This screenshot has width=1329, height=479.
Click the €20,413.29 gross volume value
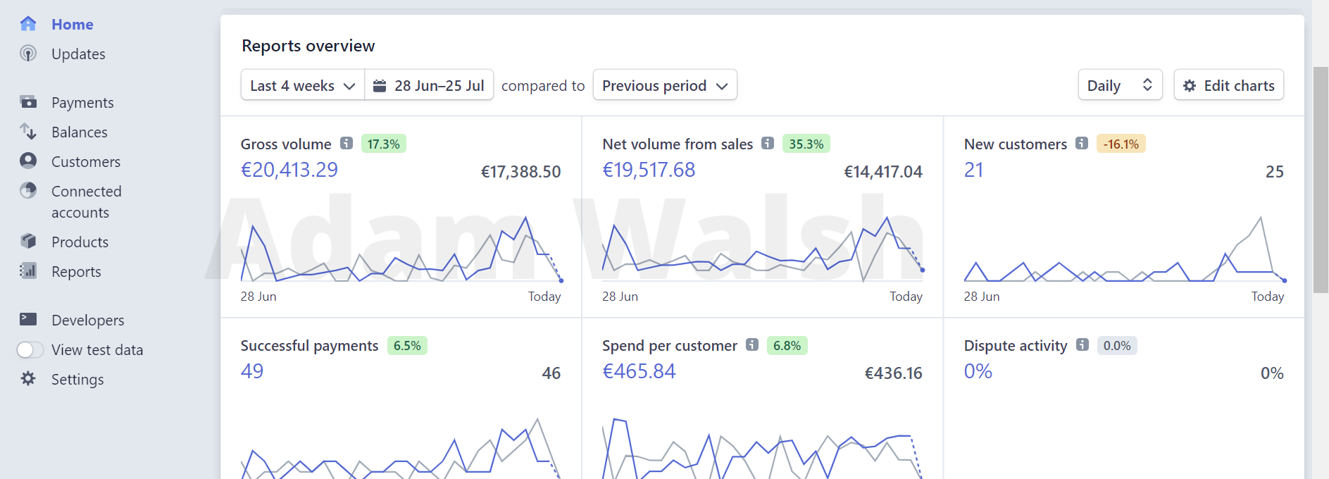tap(289, 170)
